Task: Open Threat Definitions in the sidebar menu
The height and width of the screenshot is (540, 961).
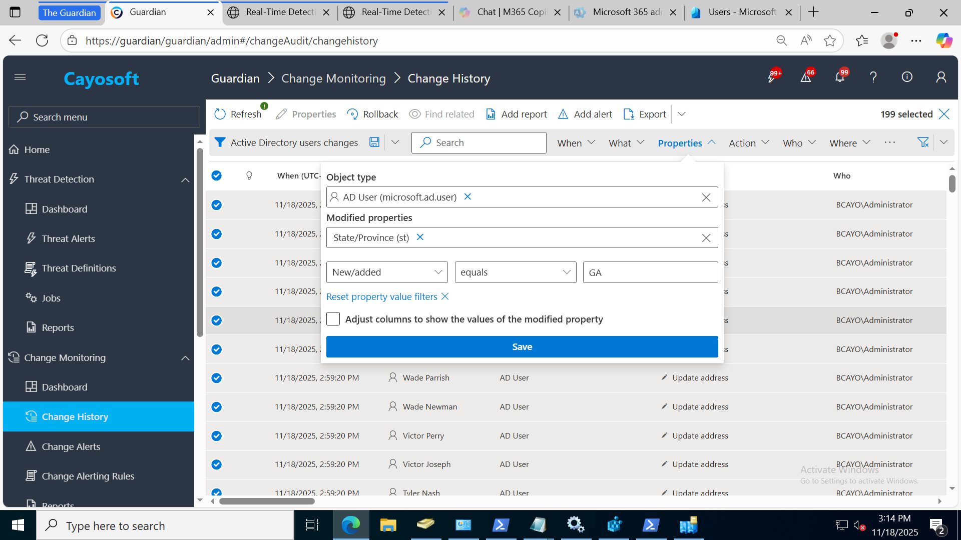Action: coord(79,268)
